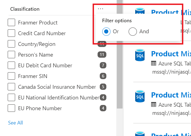Screen dimensions: 191x136
Task: Open the Classification ellipsis menu
Action: coord(101,9)
